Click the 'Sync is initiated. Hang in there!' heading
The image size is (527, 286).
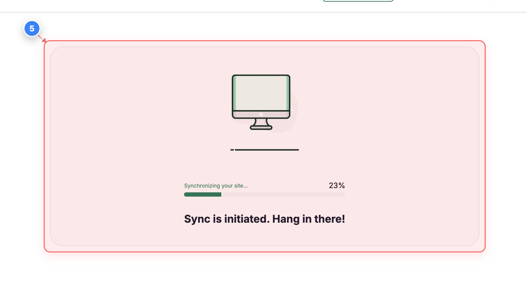click(x=264, y=219)
